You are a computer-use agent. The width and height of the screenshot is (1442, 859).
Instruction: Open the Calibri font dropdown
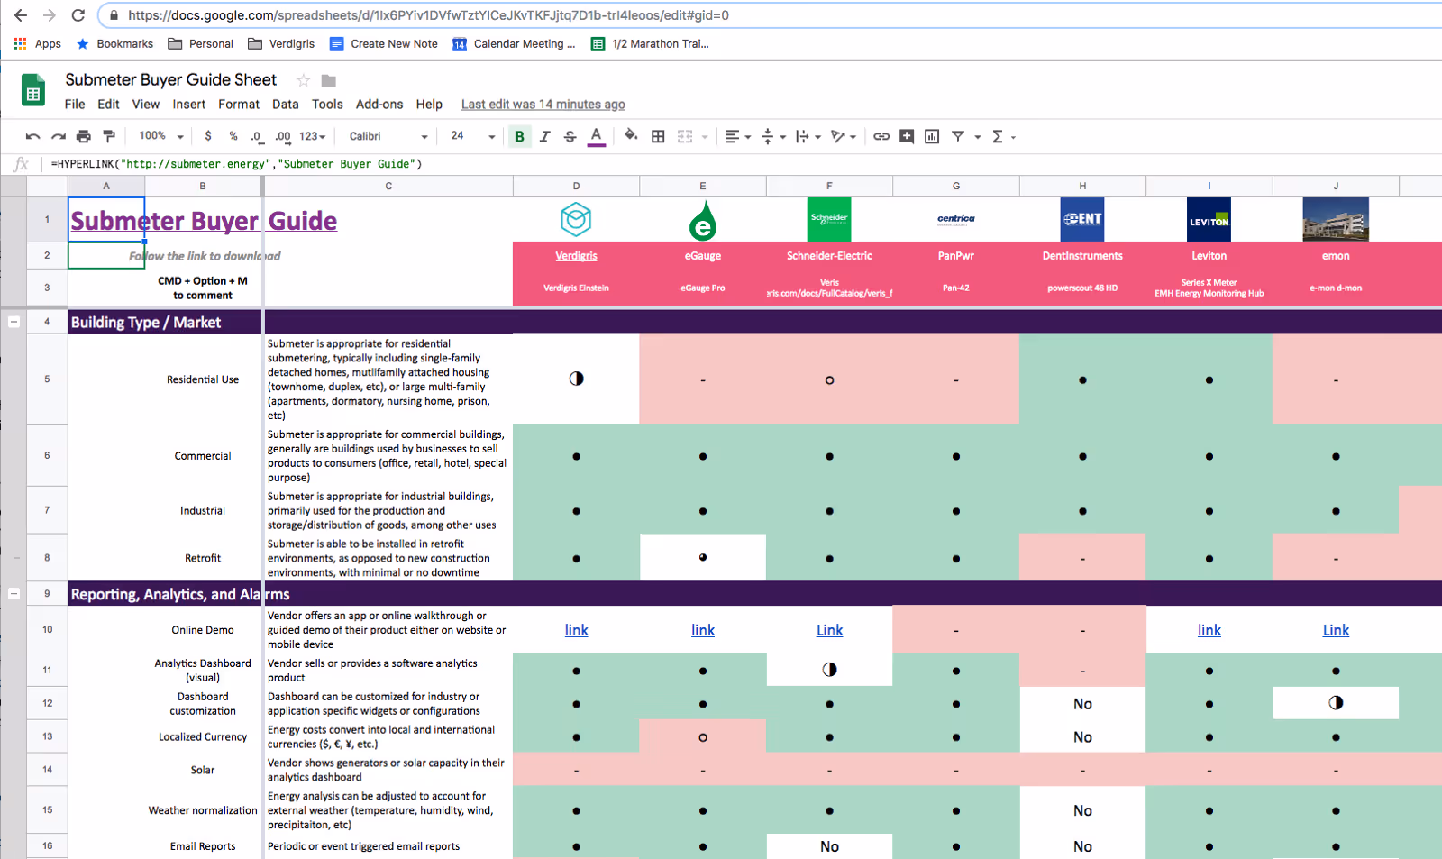click(x=388, y=136)
